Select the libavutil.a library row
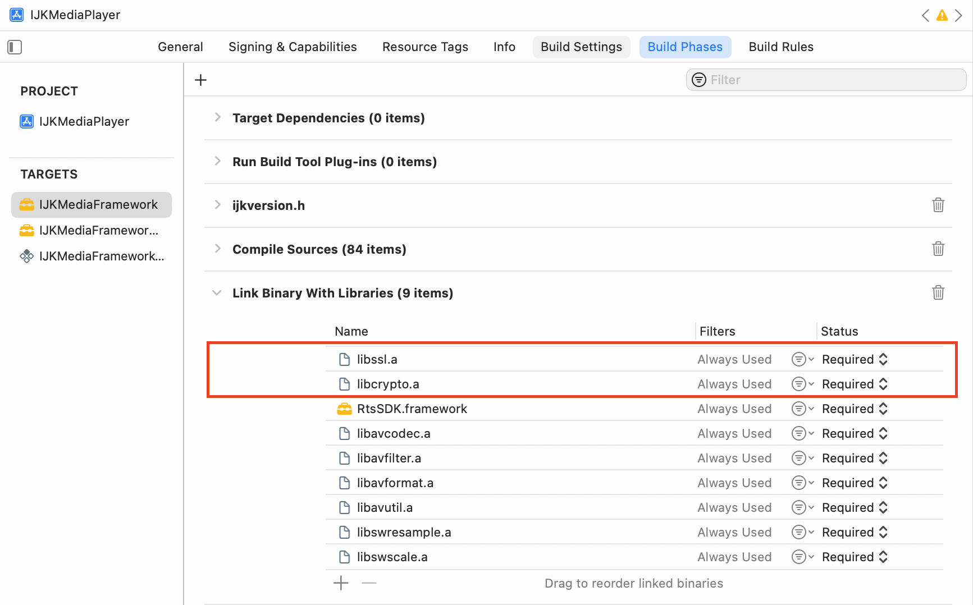 click(634, 507)
